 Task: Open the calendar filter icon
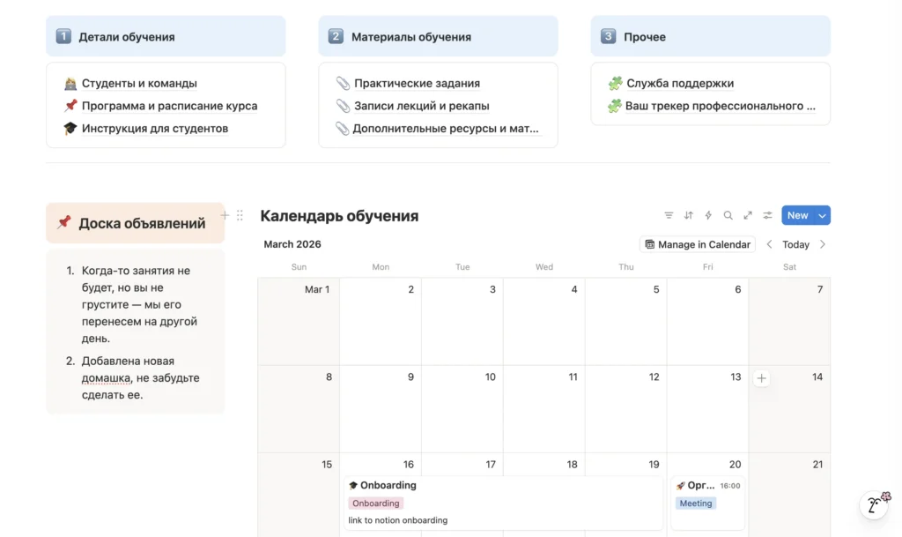pyautogui.click(x=669, y=215)
